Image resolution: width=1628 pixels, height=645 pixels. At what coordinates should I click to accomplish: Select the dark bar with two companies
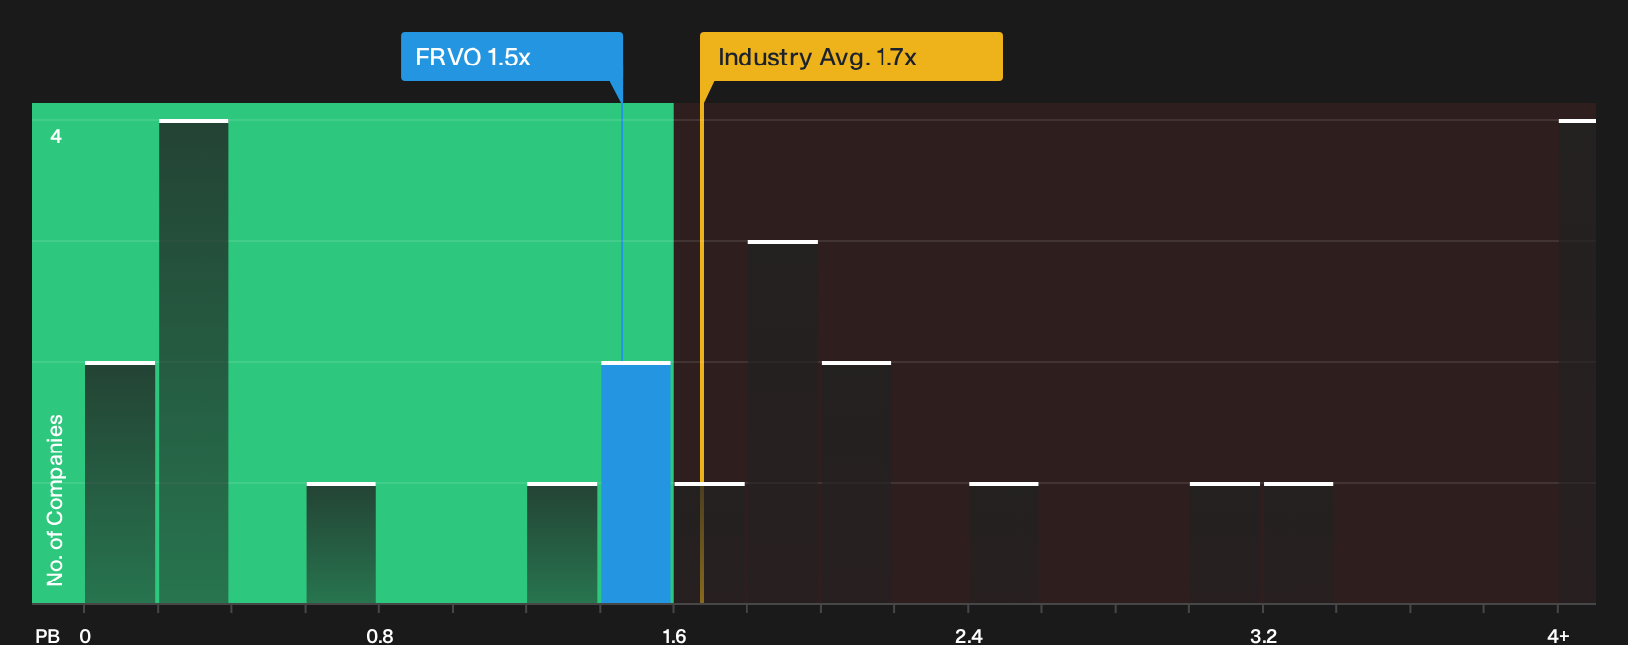857,483
